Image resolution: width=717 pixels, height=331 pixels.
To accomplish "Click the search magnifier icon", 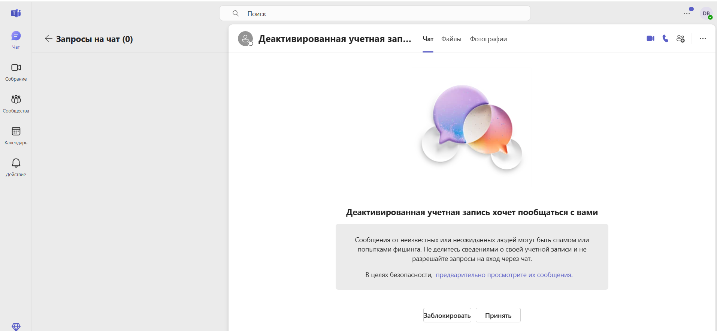I will pos(236,13).
